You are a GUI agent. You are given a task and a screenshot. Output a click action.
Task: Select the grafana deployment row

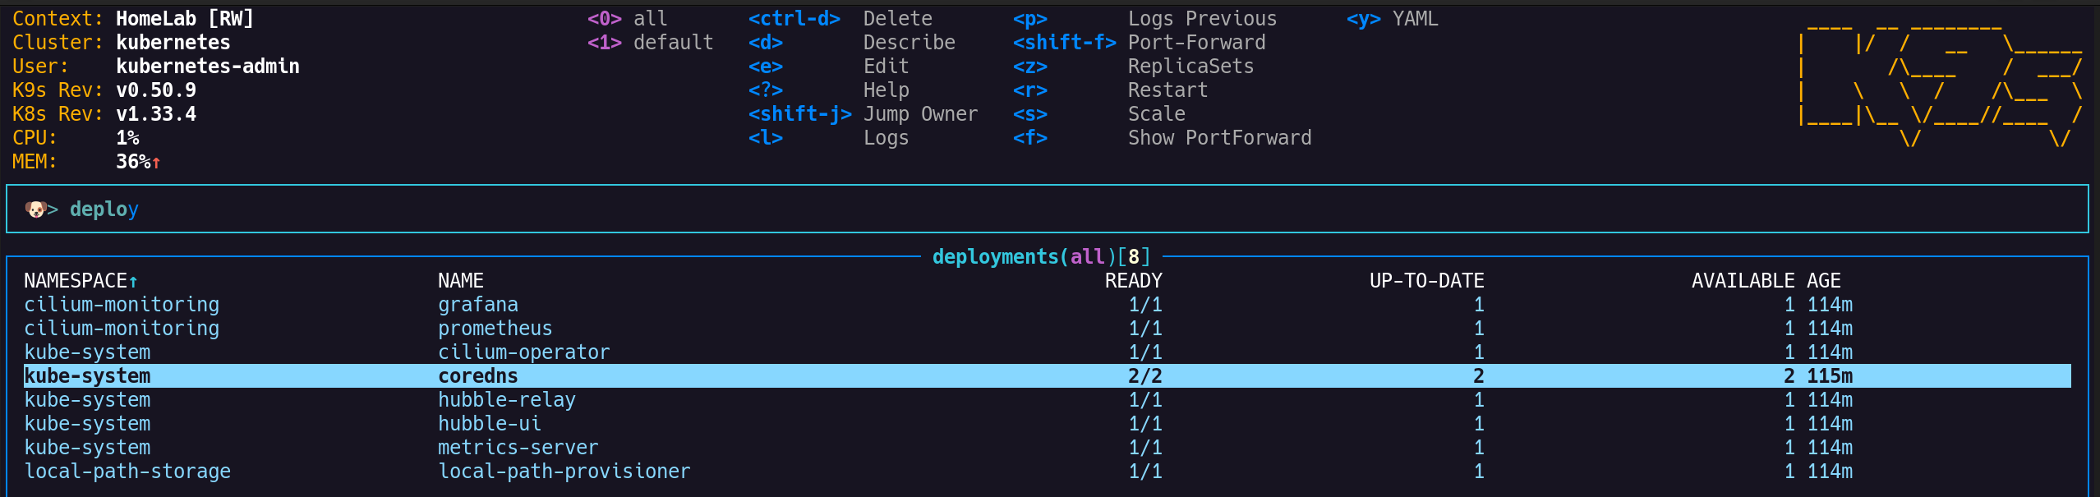[1047, 305]
